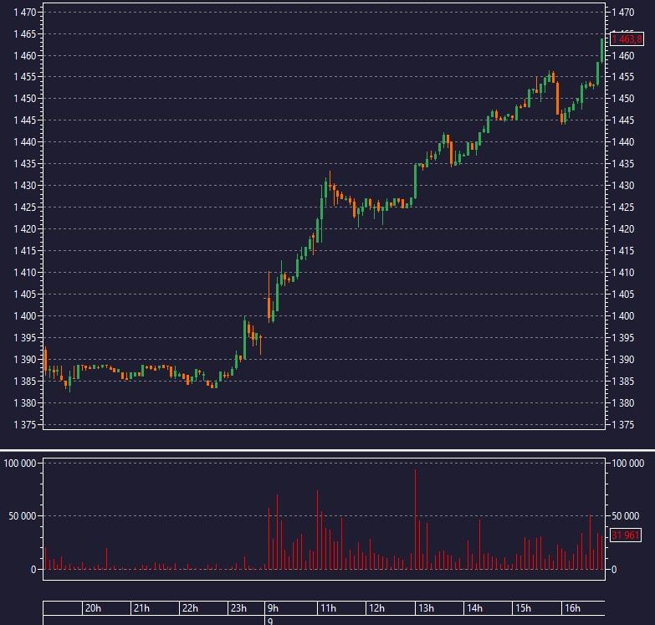The height and width of the screenshot is (625, 655).
Task: Select the 12h label on the time axis
Action: click(376, 608)
